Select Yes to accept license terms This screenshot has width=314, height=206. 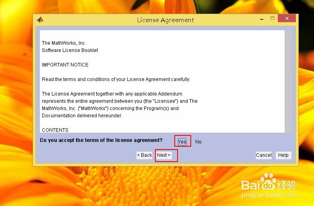coord(182,141)
